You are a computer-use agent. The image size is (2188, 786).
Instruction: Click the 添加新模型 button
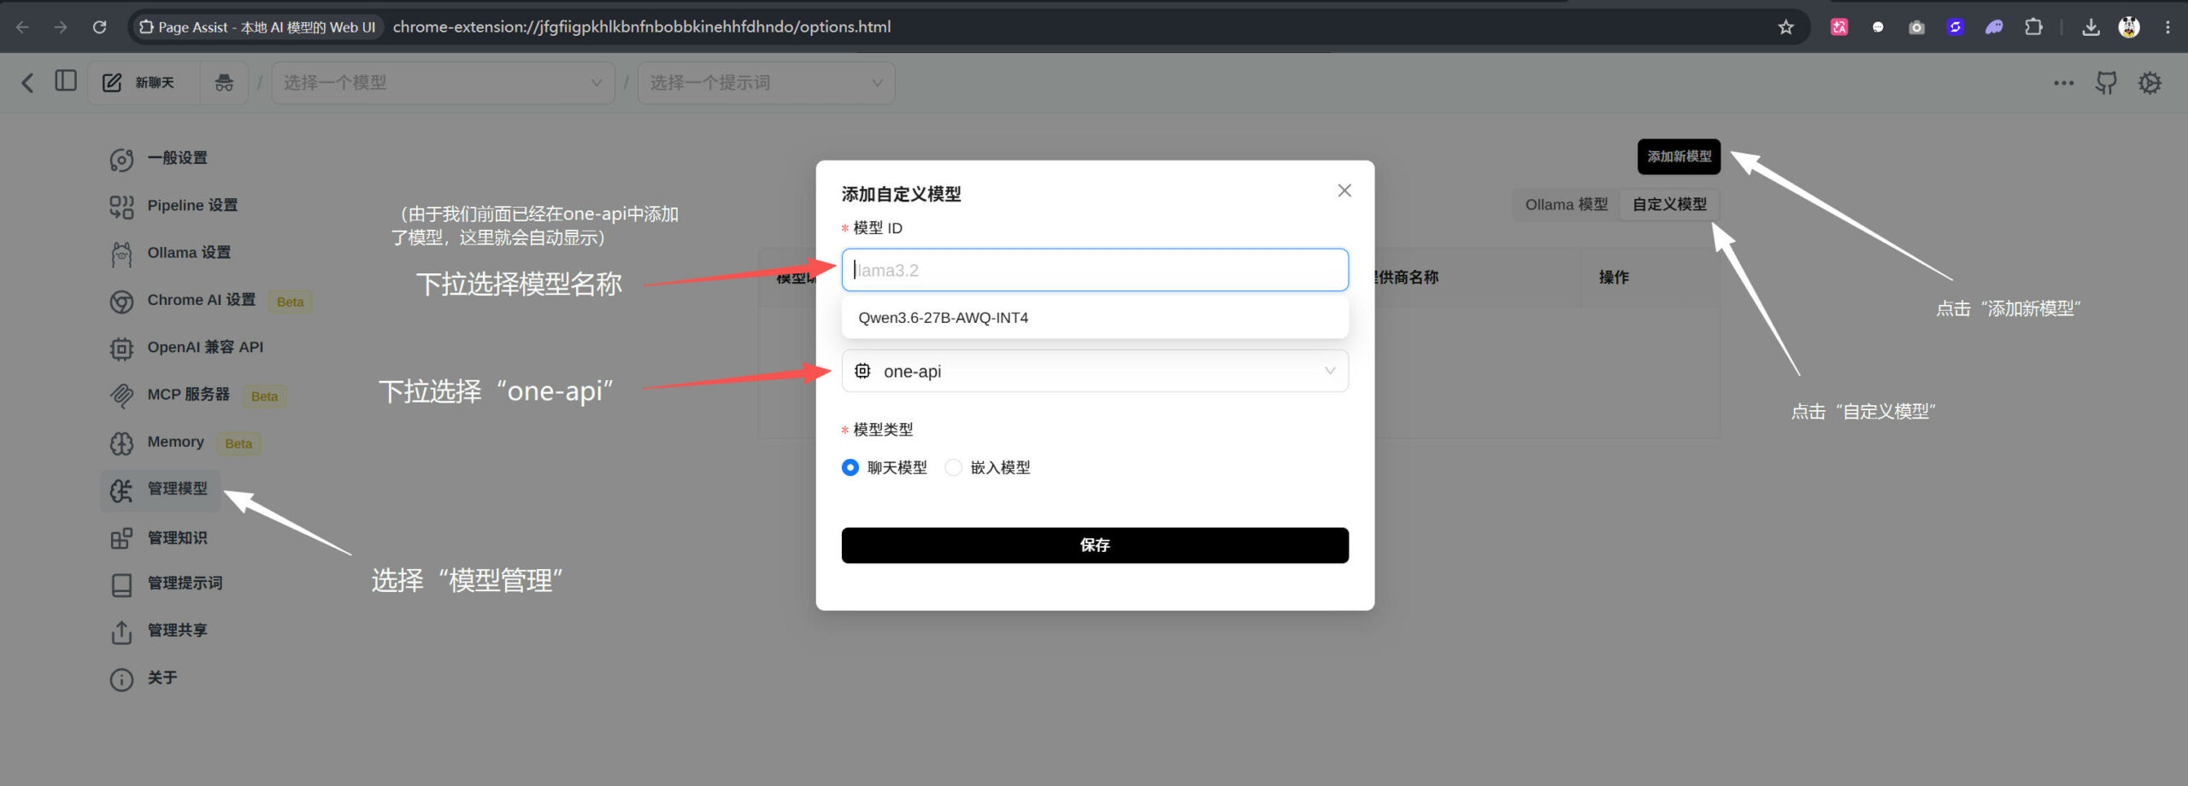pos(1679,157)
